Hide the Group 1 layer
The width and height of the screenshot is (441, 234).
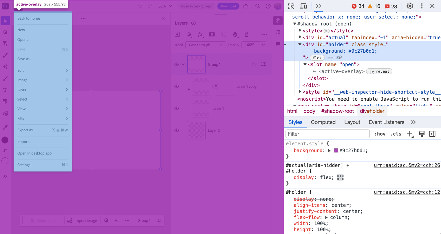click(x=177, y=64)
